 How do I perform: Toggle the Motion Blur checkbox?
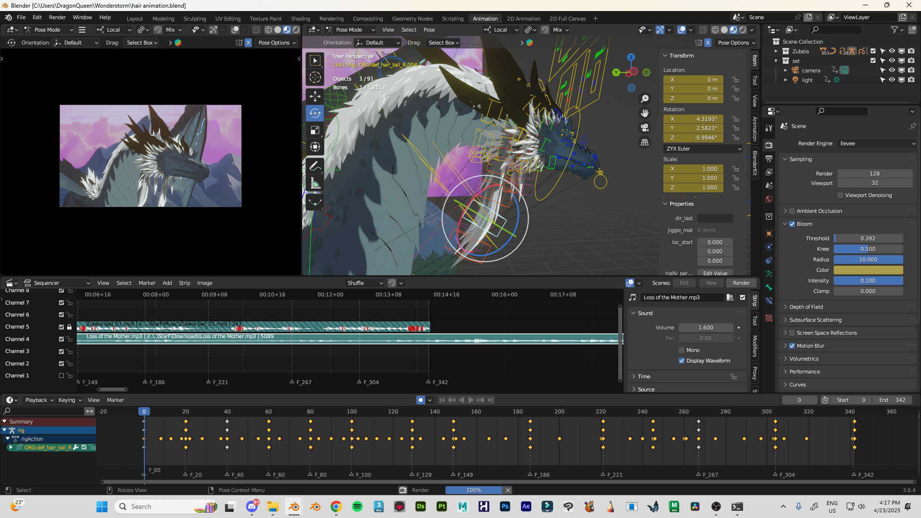pos(792,346)
